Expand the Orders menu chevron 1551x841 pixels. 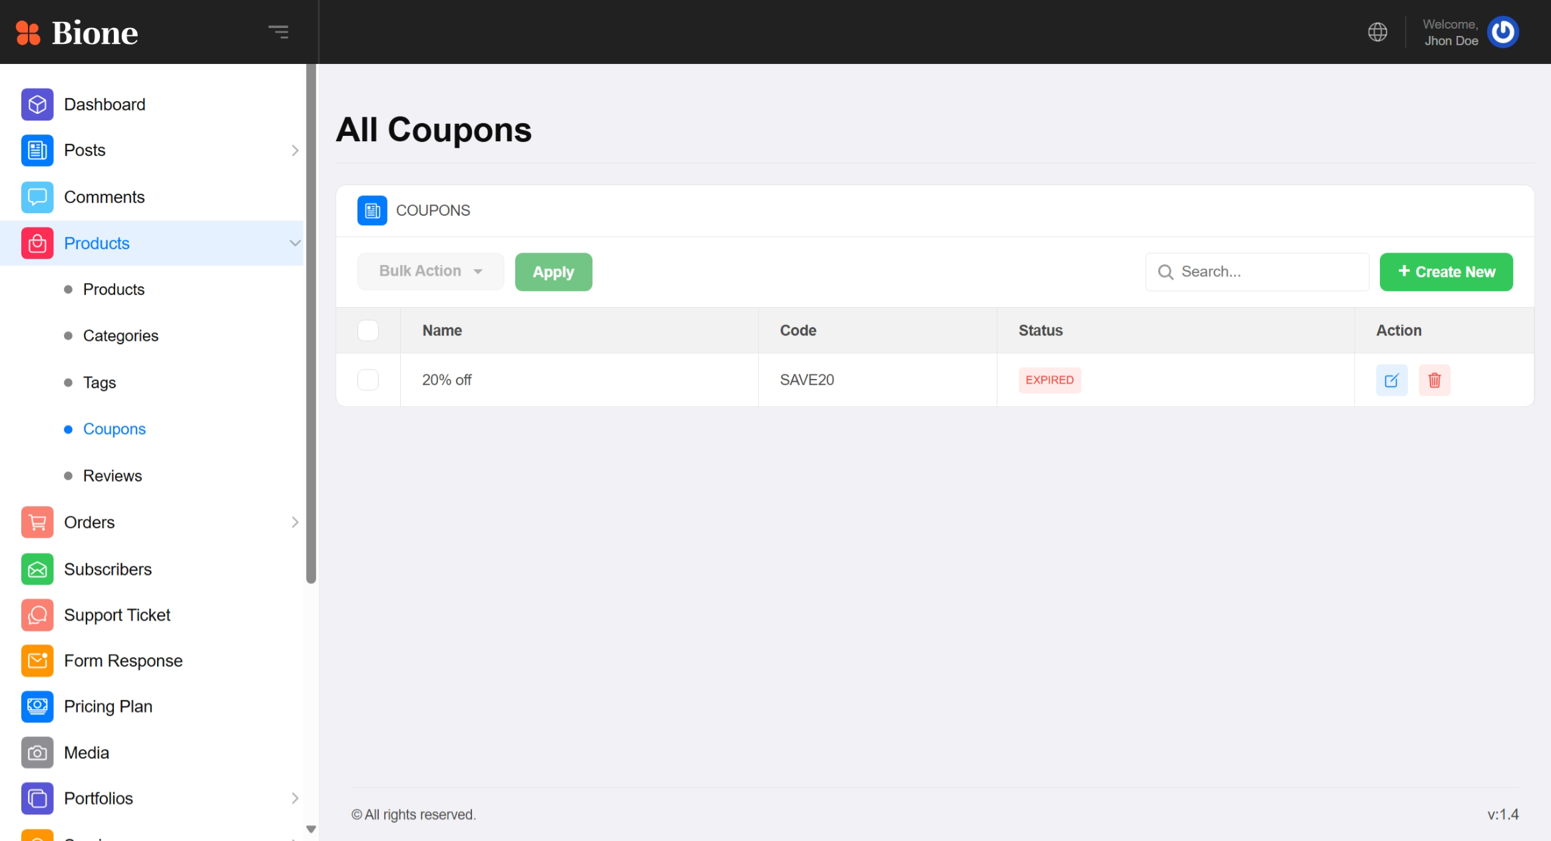[x=295, y=522]
